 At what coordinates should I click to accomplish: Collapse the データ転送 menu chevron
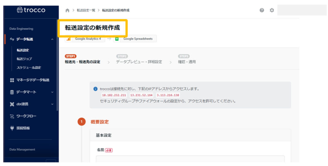52,39
